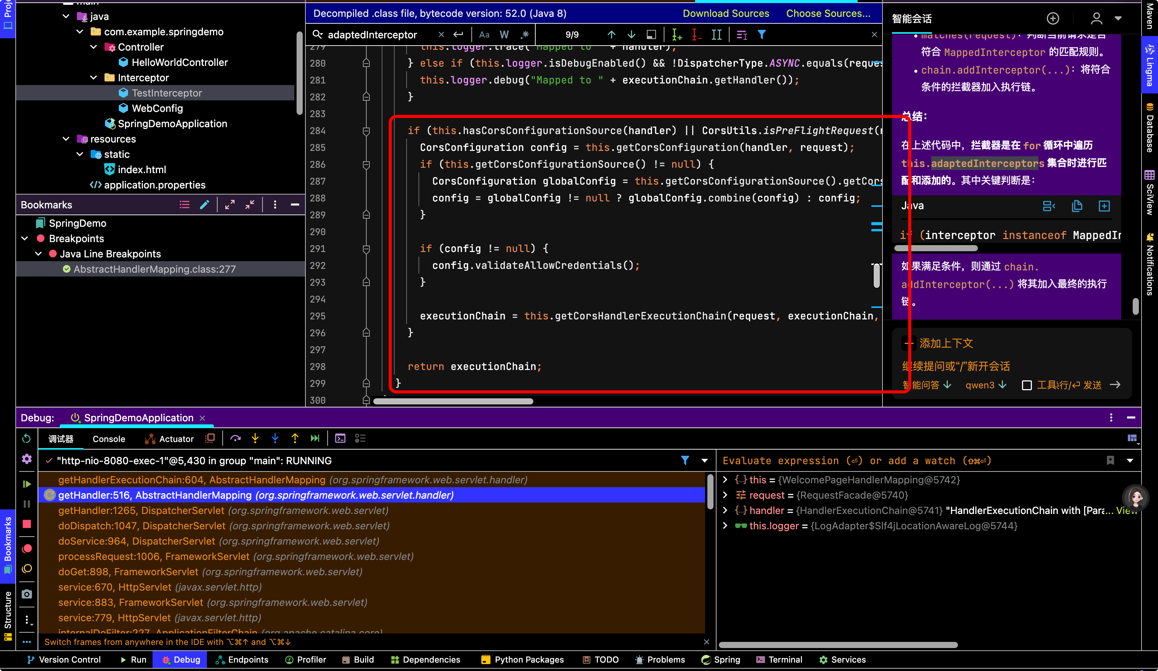1158x671 pixels.
Task: Click the editor horizontal scrollbar thumb
Action: point(453,401)
